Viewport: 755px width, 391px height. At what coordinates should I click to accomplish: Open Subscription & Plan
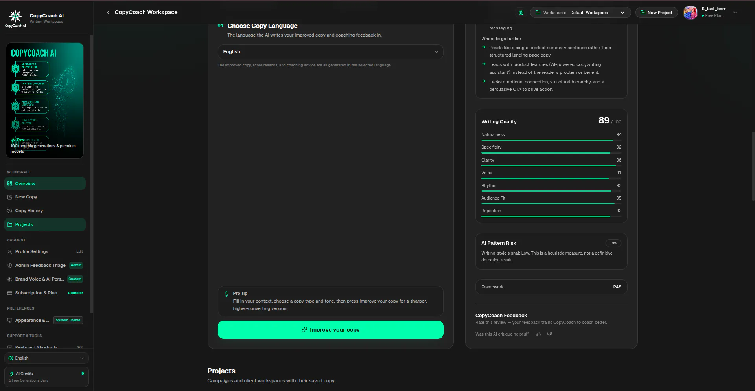[x=45, y=293]
